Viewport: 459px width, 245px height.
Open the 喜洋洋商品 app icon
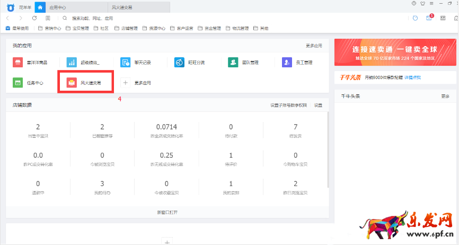[18, 63]
